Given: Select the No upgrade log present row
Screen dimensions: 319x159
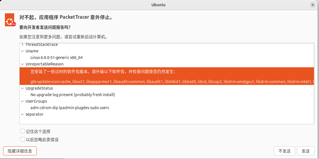Looking at the screenshot, I should click(x=167, y=95).
